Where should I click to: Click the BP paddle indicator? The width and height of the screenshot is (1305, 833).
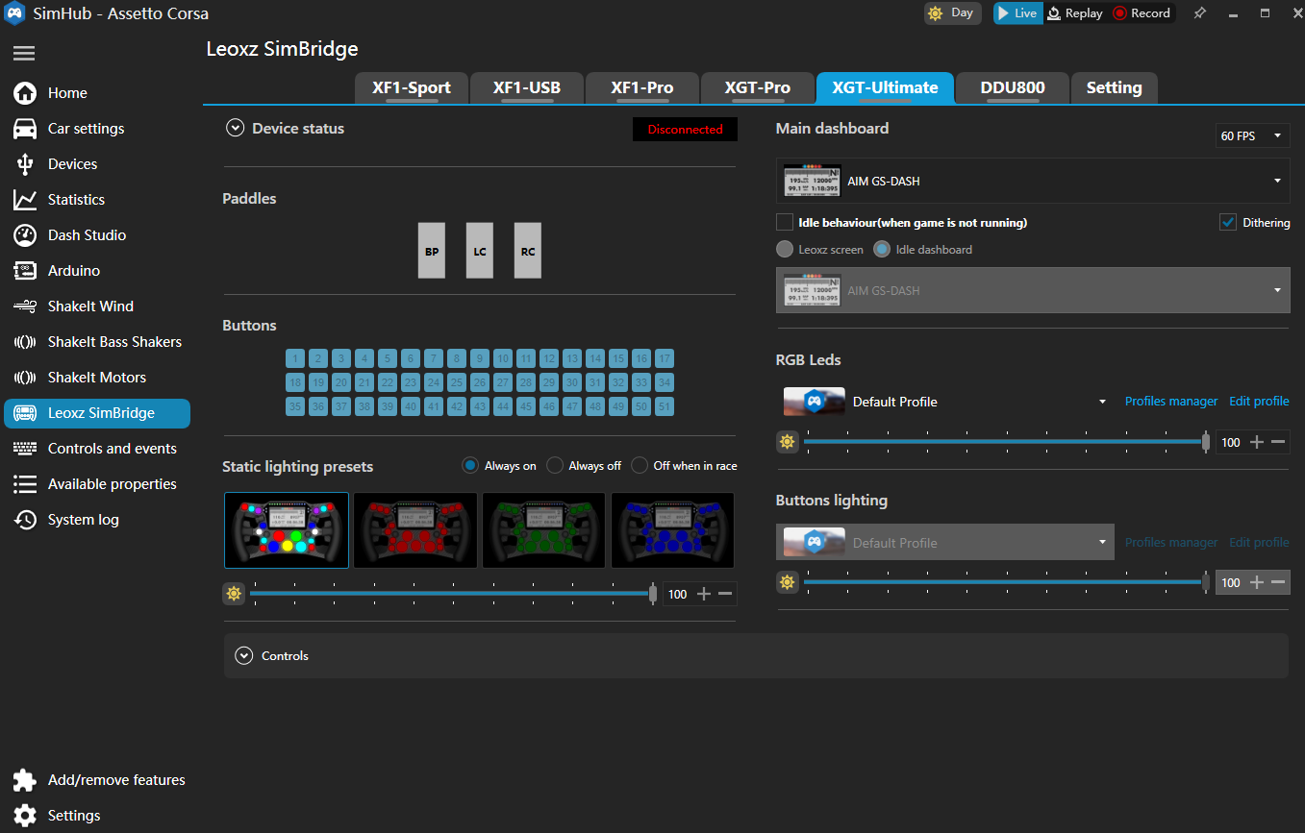click(x=432, y=251)
